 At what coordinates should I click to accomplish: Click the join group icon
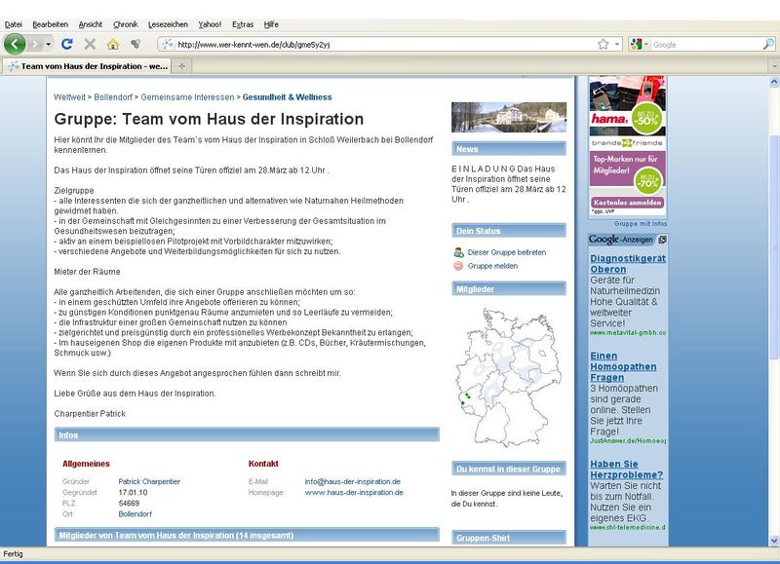pos(458,252)
